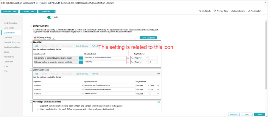Click Discard Draft button
The width and height of the screenshot is (268, 117).
click(x=28, y=11)
